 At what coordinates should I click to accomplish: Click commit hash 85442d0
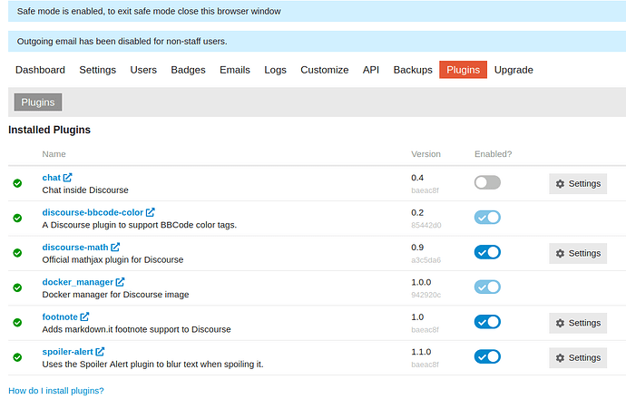tap(426, 225)
